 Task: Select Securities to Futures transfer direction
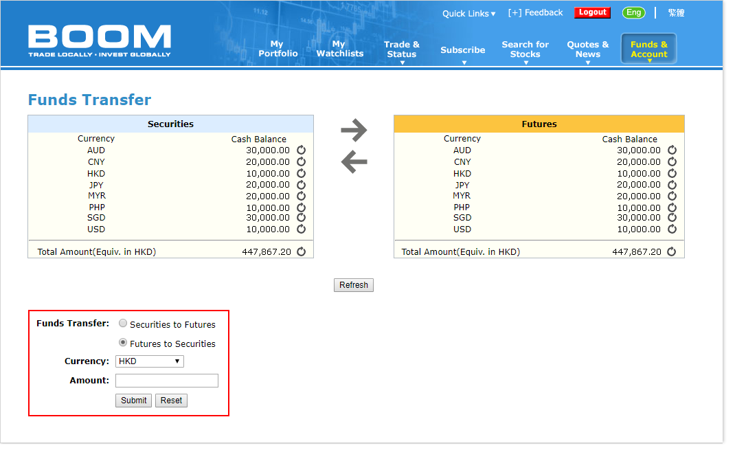click(123, 323)
